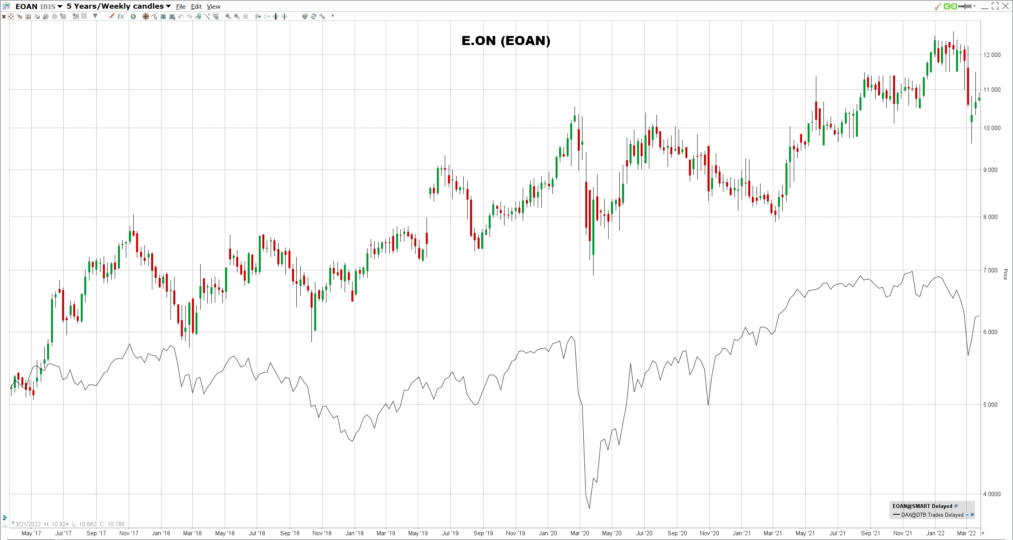Image resolution: width=1013 pixels, height=540 pixels.
Task: Click the brown hand pointer toolbar icon
Action: [19, 16]
